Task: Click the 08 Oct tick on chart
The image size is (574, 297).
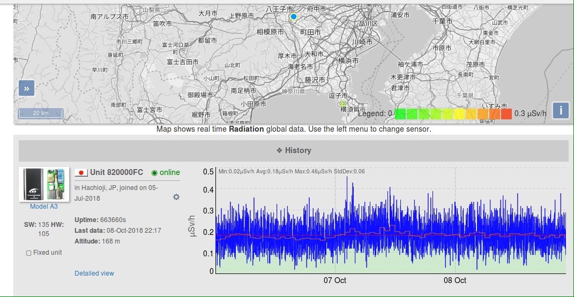Action: [455, 280]
